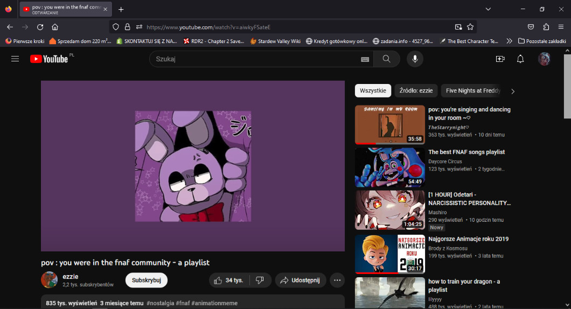Open the three-dot more actions menu
The width and height of the screenshot is (571, 309).
pyautogui.click(x=337, y=280)
